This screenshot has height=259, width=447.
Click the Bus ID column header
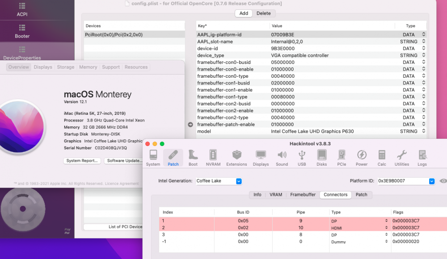coord(243,212)
